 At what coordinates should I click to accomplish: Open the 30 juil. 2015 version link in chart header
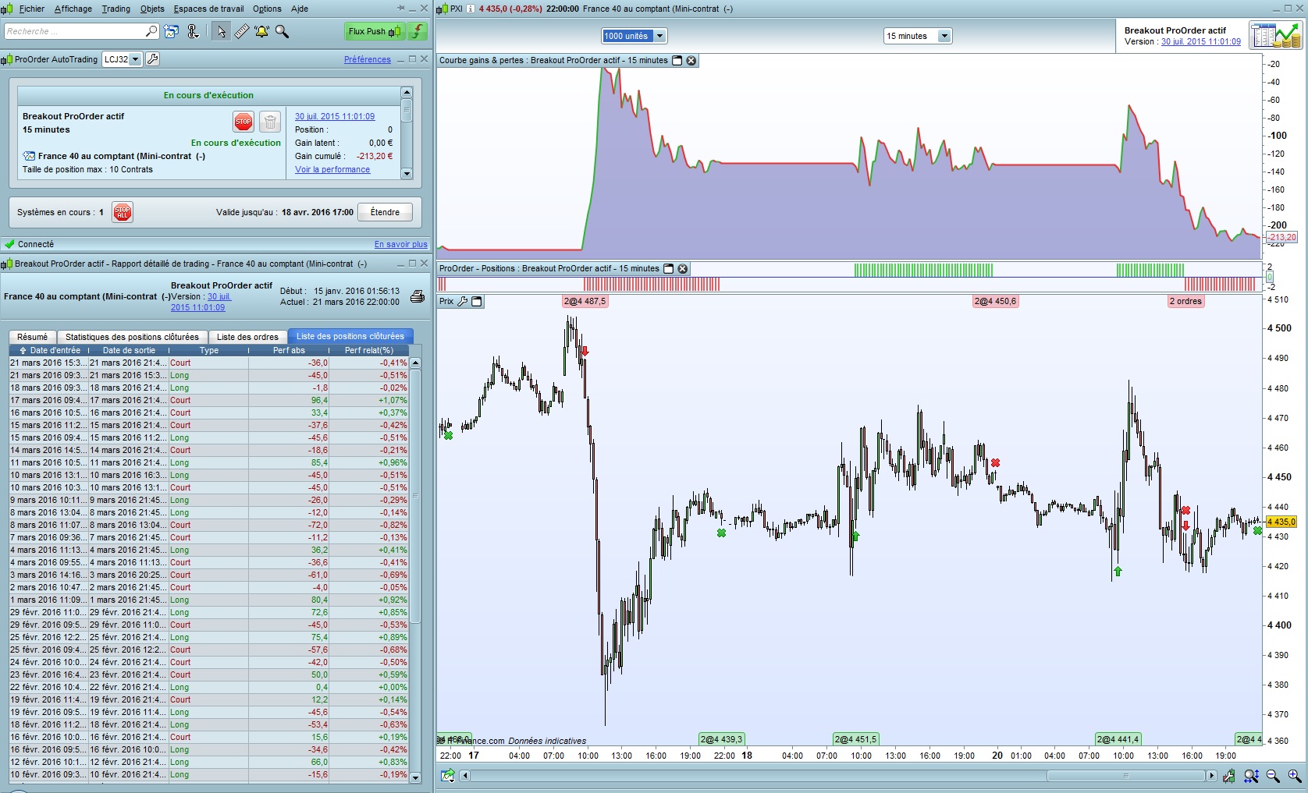point(1201,42)
